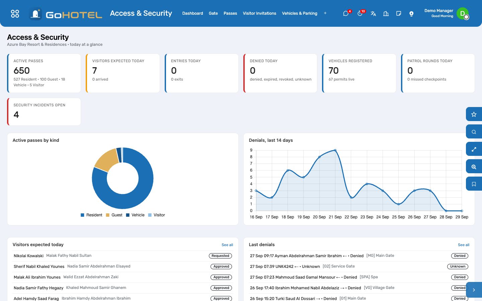This screenshot has height=301, width=482.
Task: Click the lightbulb tips icon
Action: pyautogui.click(x=411, y=13)
